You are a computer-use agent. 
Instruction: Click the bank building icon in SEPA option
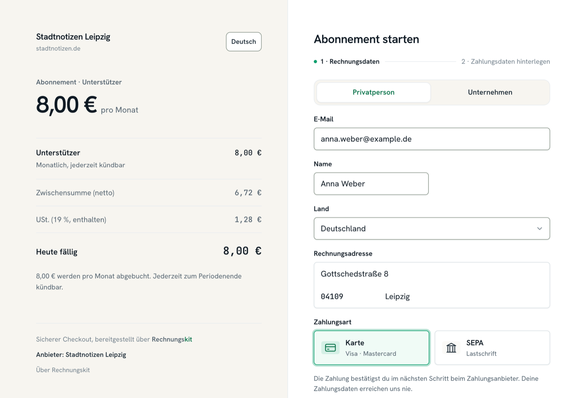pyautogui.click(x=451, y=348)
